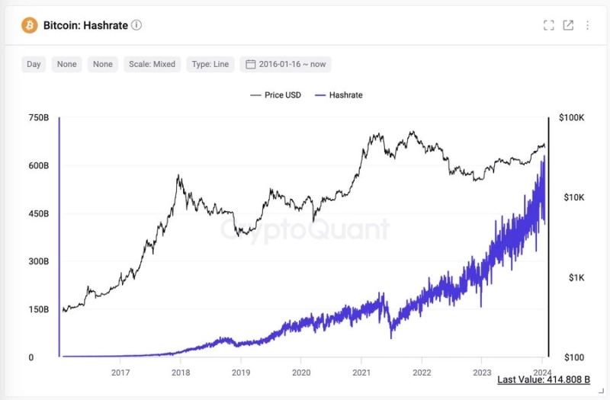Open the Scale: Mixed dropdown
Viewport: 610px width, 400px height.
click(152, 64)
